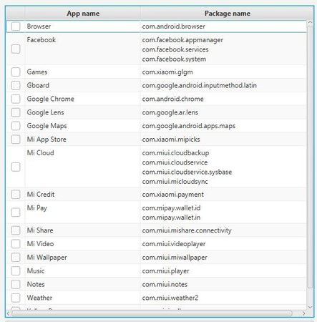Click the vertical scrollbar thumb
This screenshot has height=322, width=317.
(310, 157)
